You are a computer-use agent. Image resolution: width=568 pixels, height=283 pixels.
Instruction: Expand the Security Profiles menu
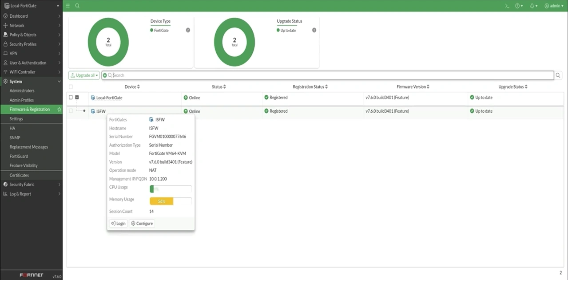tap(31, 44)
